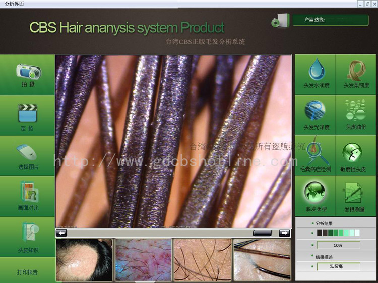The width and height of the screenshot is (378, 283).
Task: Select the red inflamed scalp thumbnail
Action: (144, 260)
